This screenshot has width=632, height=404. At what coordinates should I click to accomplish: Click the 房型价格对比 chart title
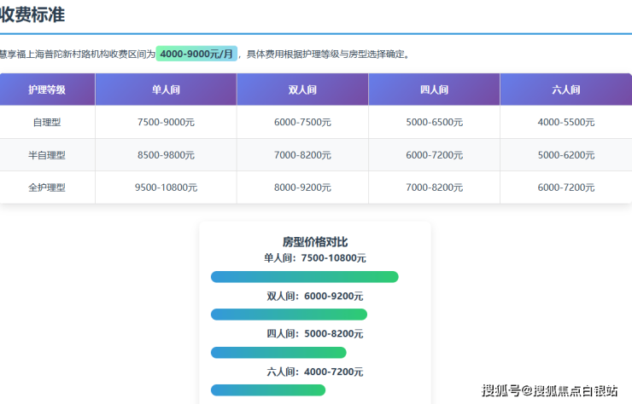pos(315,241)
